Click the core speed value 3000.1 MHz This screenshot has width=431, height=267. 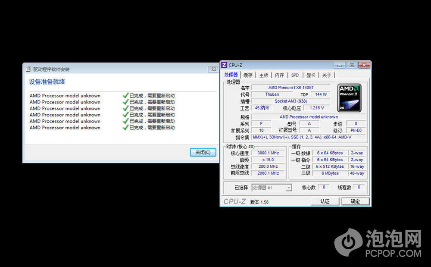click(x=268, y=153)
